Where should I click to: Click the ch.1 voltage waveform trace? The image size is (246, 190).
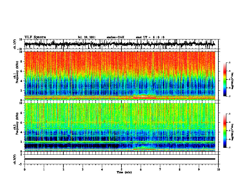pos(120,44)
